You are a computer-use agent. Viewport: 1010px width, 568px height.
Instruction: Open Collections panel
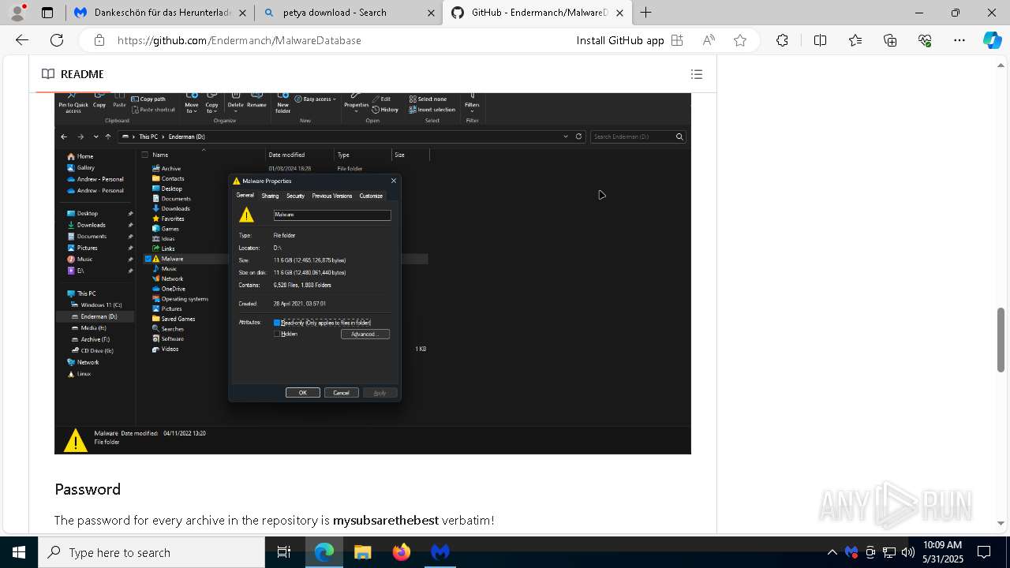[890, 40]
